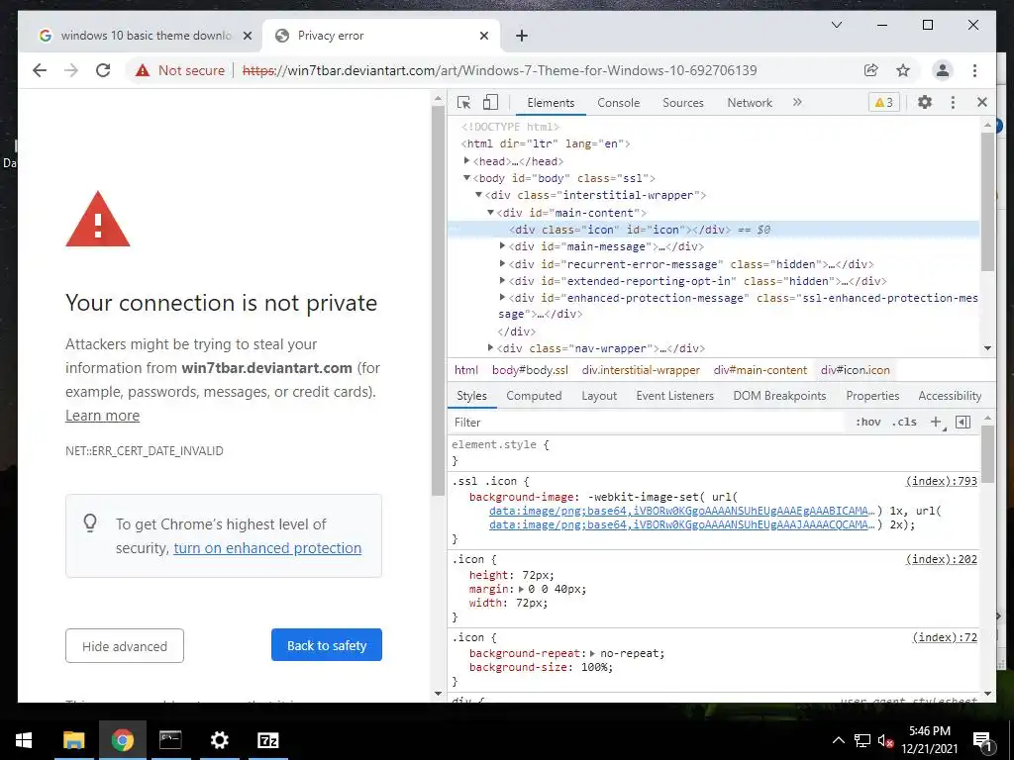Viewport: 1014px width, 760px height.
Task: Open DevTools settings gear
Action: 925,102
